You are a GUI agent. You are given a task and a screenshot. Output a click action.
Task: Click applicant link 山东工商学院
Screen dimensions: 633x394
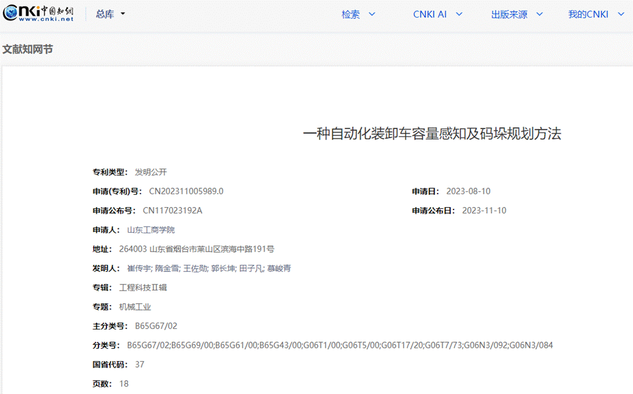pyautogui.click(x=150, y=230)
